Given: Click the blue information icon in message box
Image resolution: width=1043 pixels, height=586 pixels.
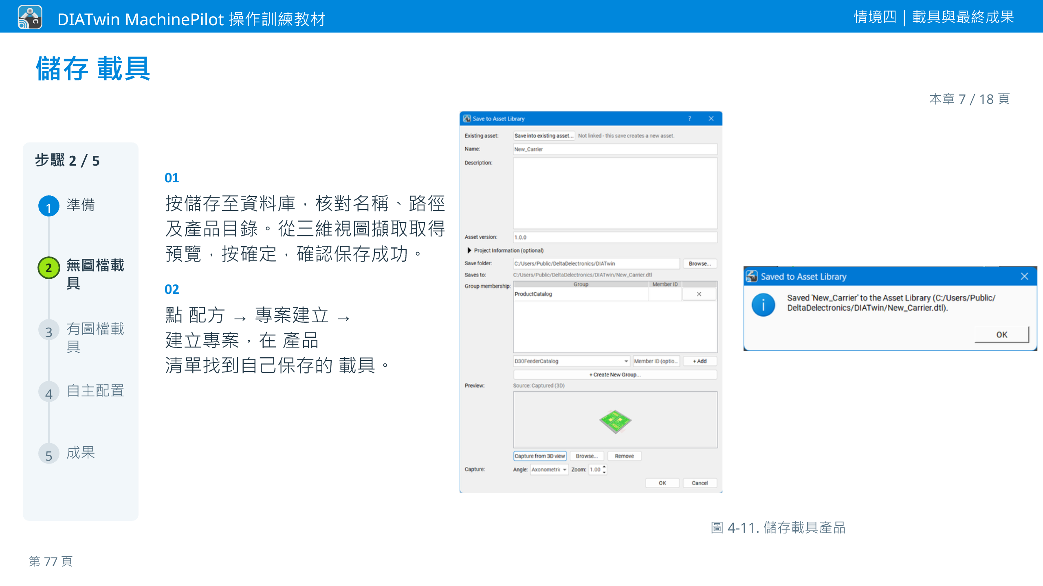Looking at the screenshot, I should click(x=763, y=304).
